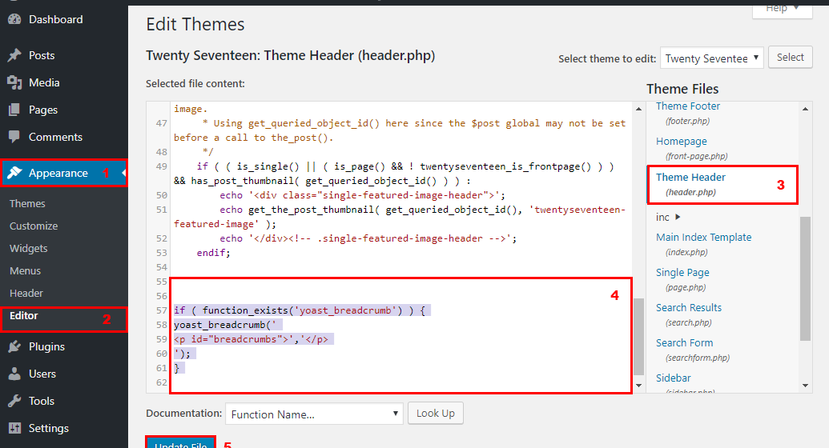Place cursor on function_exists code line 57

(303, 310)
